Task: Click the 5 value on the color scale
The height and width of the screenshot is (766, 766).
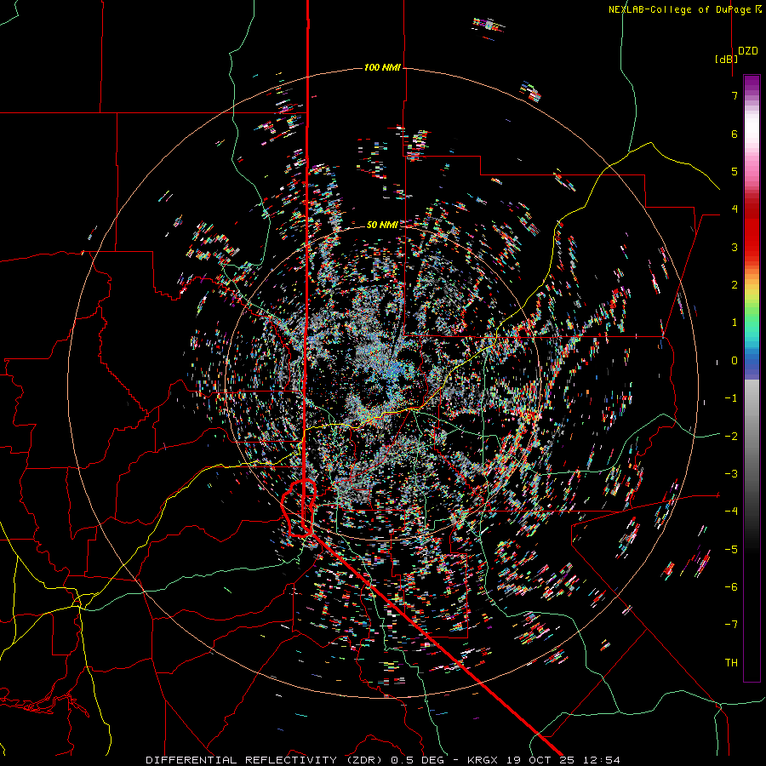Action: [735, 171]
